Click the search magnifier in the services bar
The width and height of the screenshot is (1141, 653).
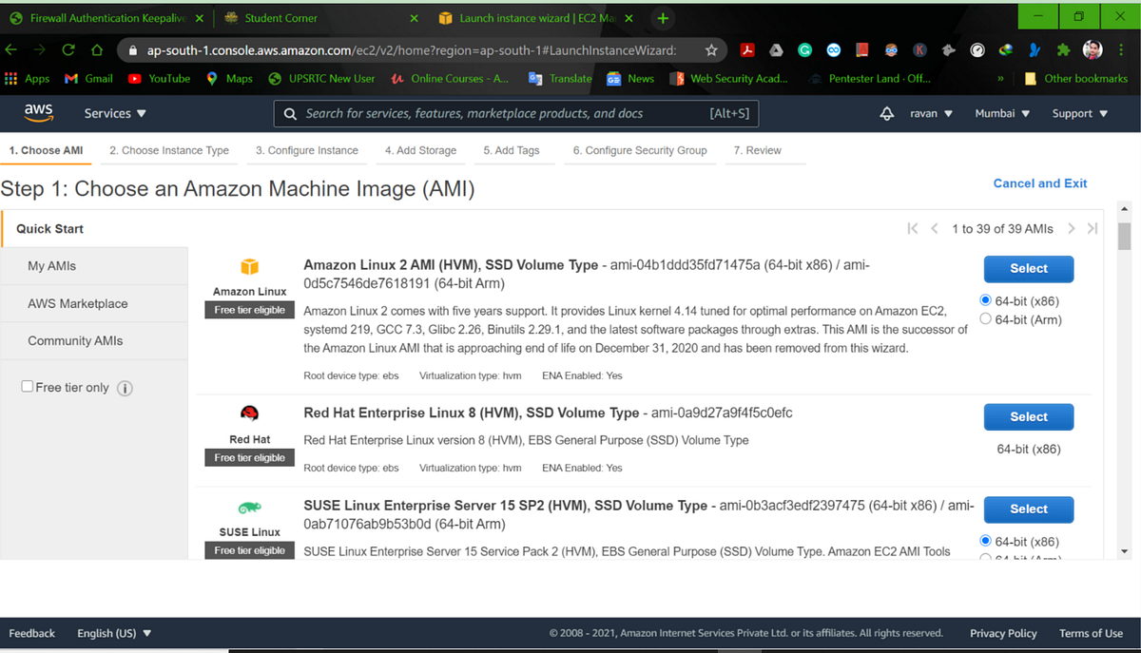click(x=290, y=113)
